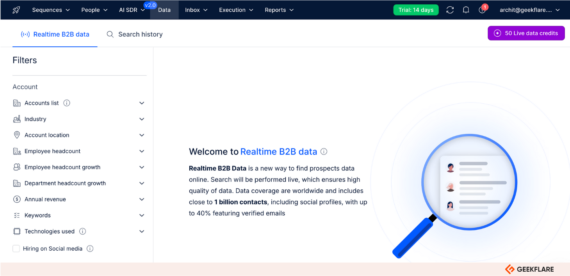Screen dimensions: 570x276
Task: Open the AI SDR menu
Action: 132,10
